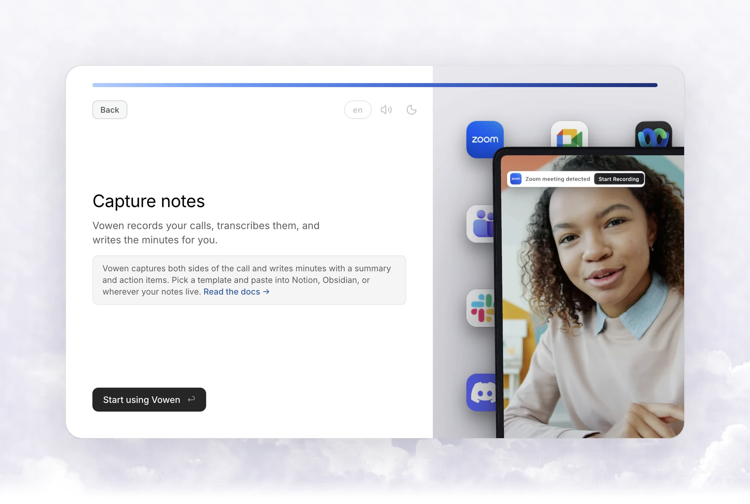Screen dimensions: 750x504
Task: Click 'Zoom meeting detected' text
Action: click(x=558, y=179)
